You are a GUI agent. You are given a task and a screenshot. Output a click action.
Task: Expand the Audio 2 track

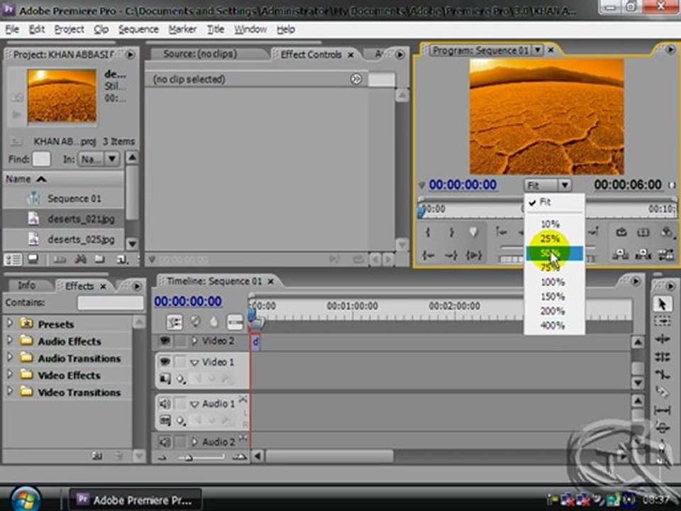coord(194,442)
